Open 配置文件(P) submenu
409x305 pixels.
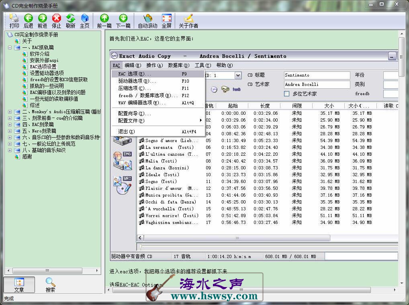click(x=157, y=120)
